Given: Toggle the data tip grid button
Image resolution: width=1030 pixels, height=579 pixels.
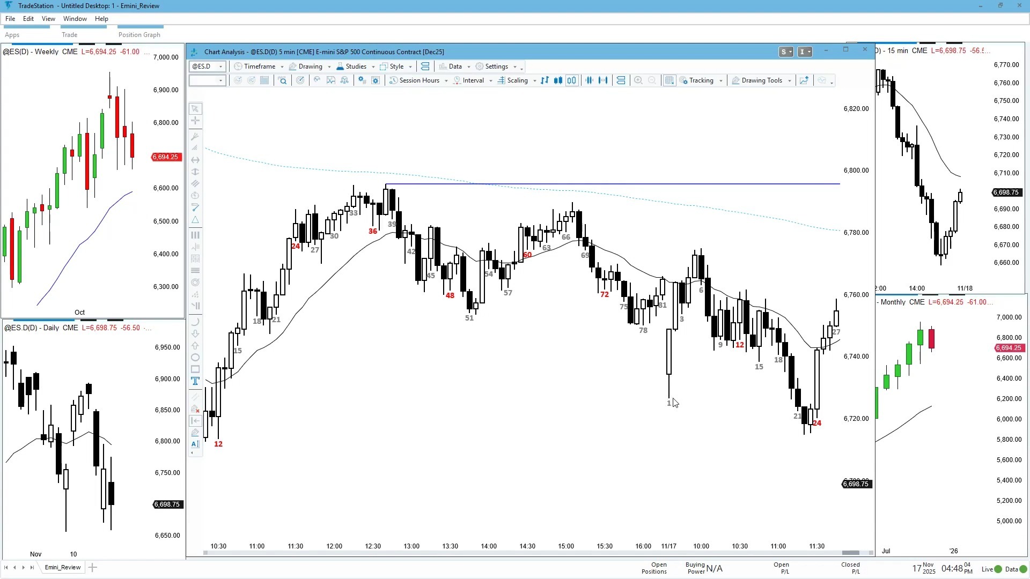Looking at the screenshot, I should pyautogui.click(x=669, y=80).
